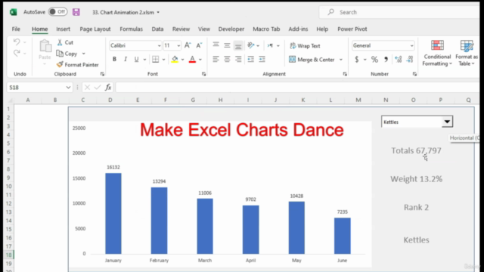Apply Accounting dollar number format

357,59
